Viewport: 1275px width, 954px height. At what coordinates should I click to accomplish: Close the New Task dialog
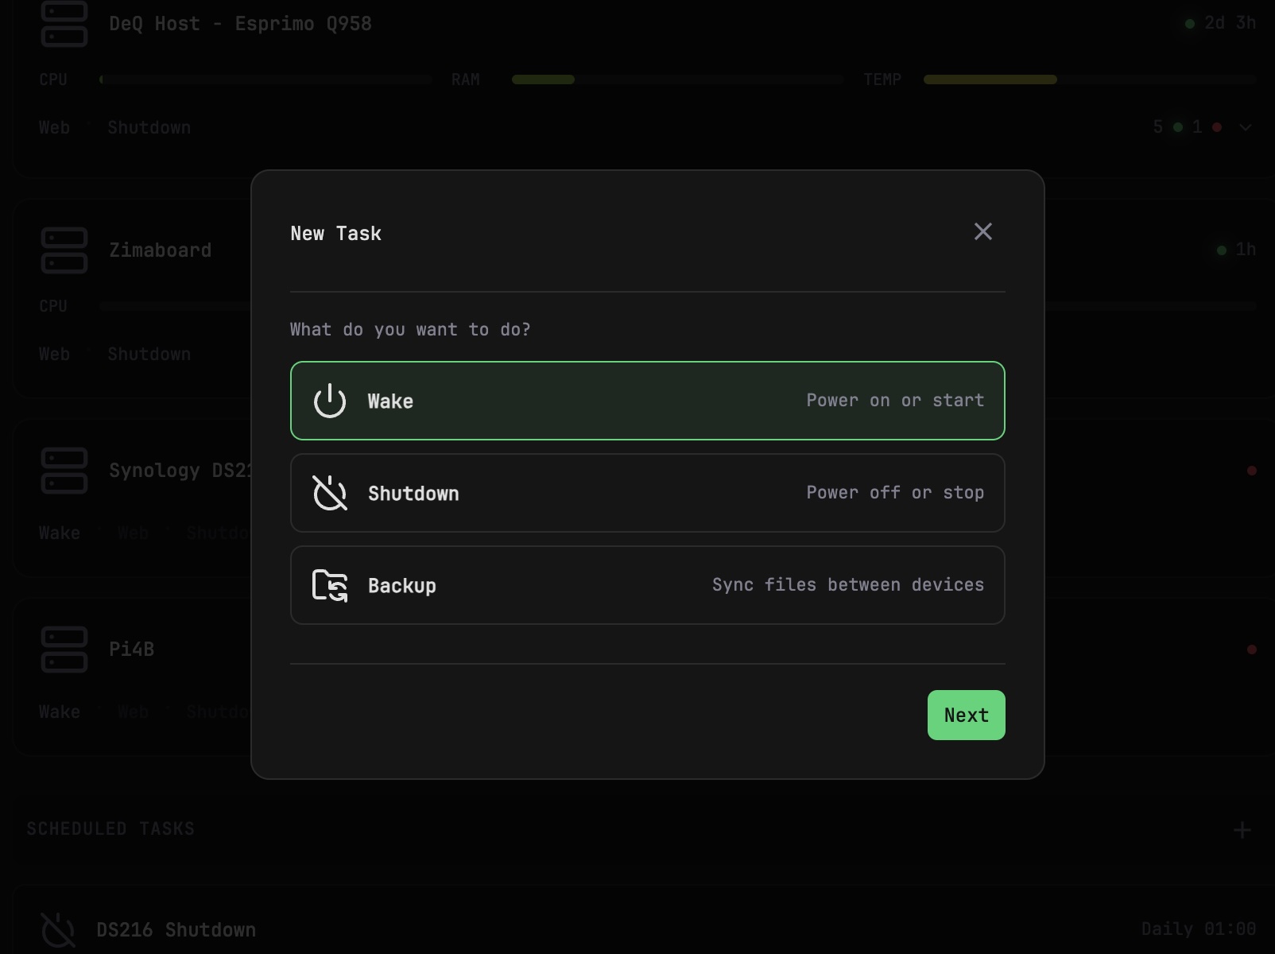coord(982,231)
